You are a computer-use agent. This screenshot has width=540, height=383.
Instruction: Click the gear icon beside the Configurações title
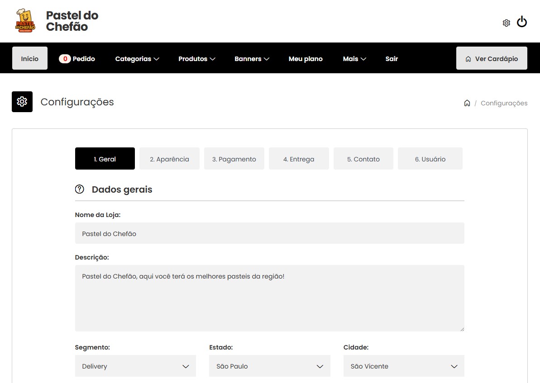pyautogui.click(x=22, y=101)
